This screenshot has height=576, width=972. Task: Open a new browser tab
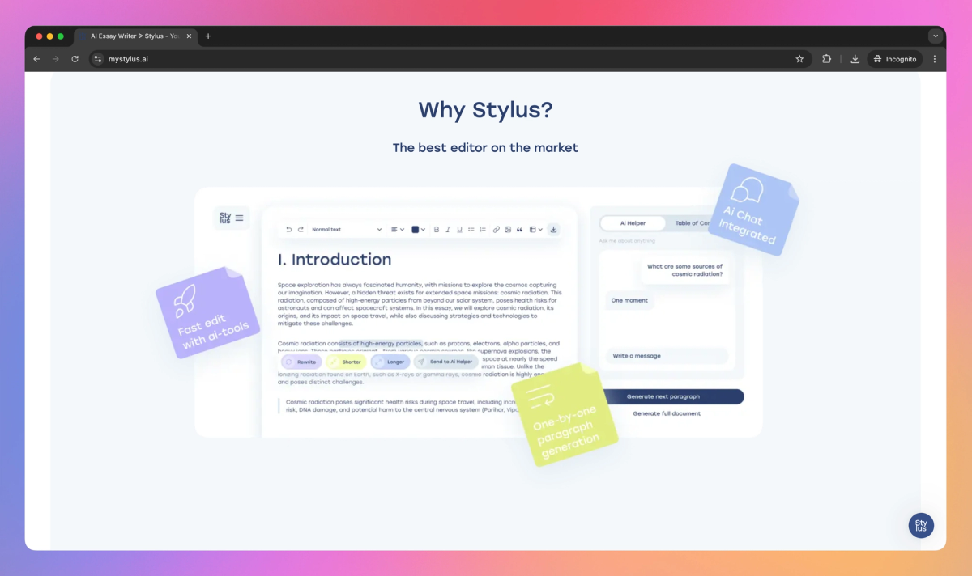click(208, 36)
